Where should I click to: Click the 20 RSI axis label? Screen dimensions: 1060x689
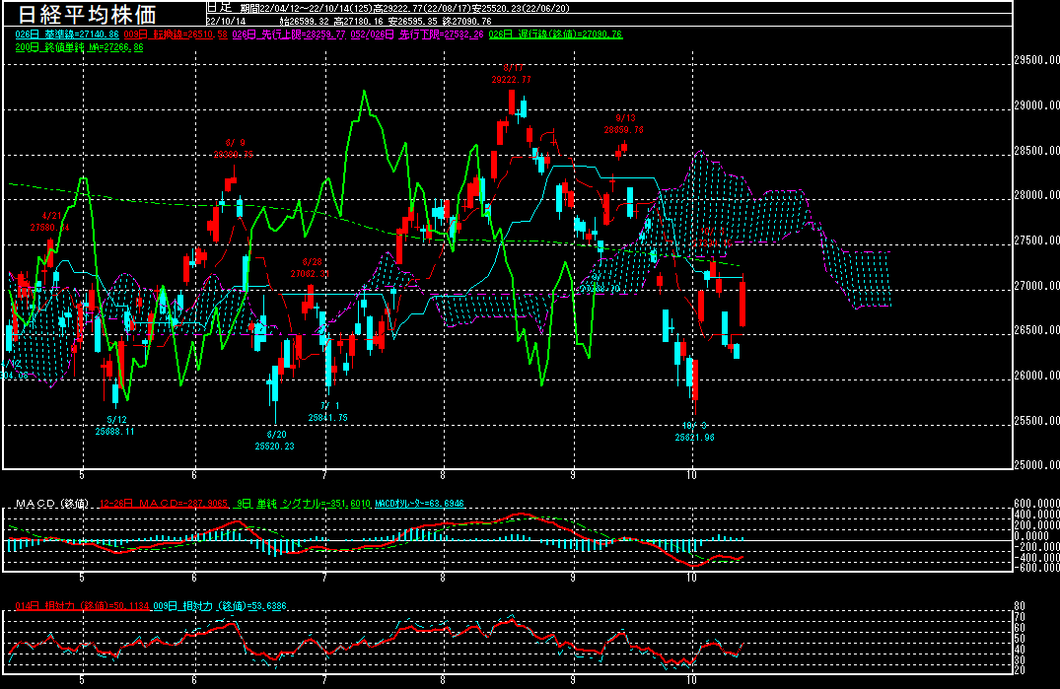click(1020, 670)
